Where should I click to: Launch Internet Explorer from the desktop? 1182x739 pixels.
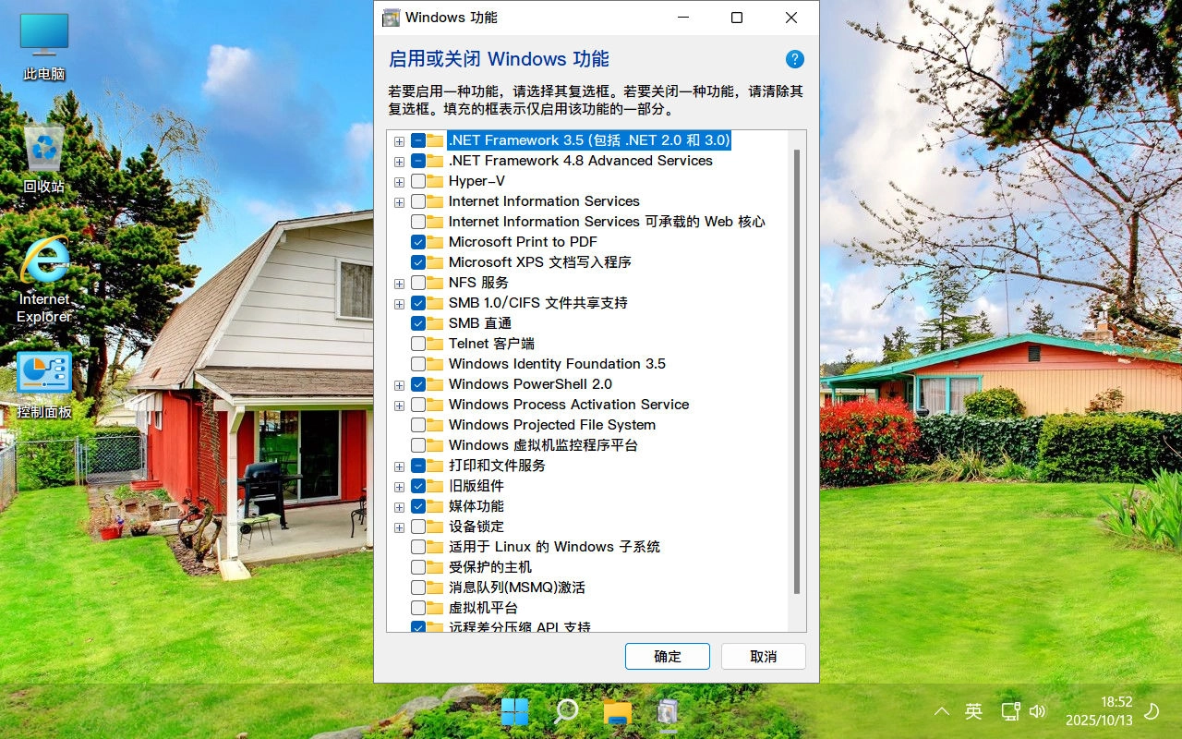pos(42,263)
